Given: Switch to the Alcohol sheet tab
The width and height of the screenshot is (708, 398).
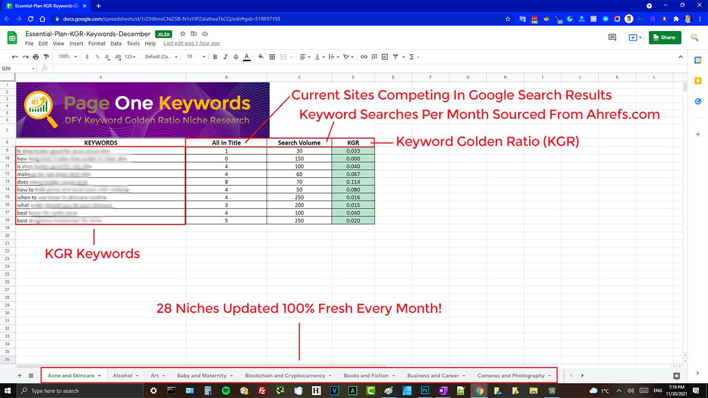Looking at the screenshot, I should 122,375.
